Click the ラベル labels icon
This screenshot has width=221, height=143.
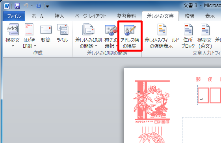(x=63, y=29)
